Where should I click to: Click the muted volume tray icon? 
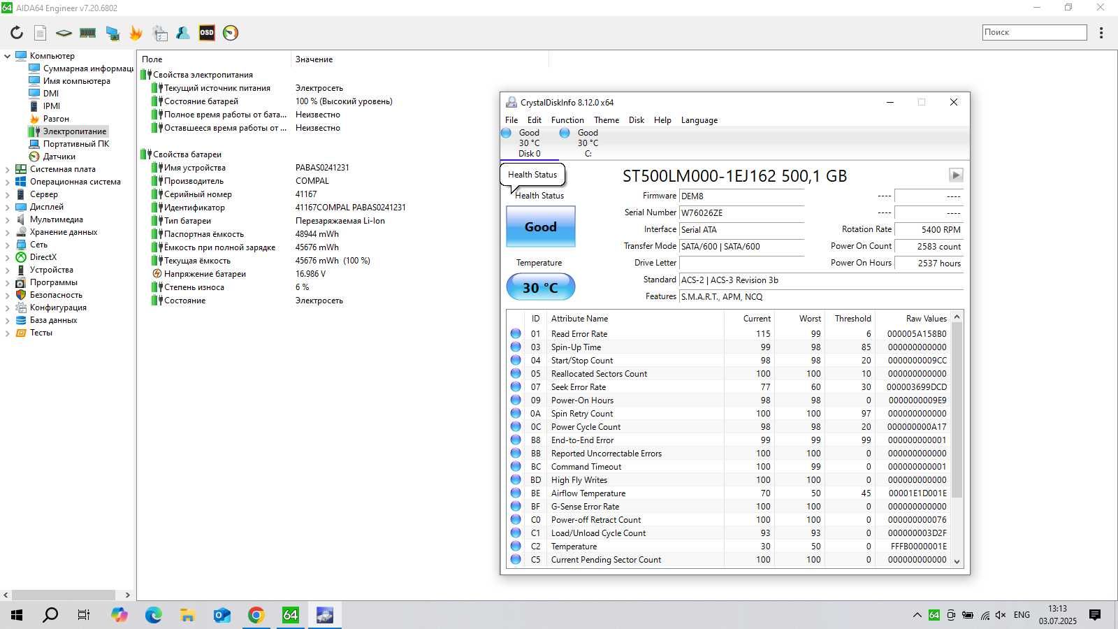[1001, 615]
